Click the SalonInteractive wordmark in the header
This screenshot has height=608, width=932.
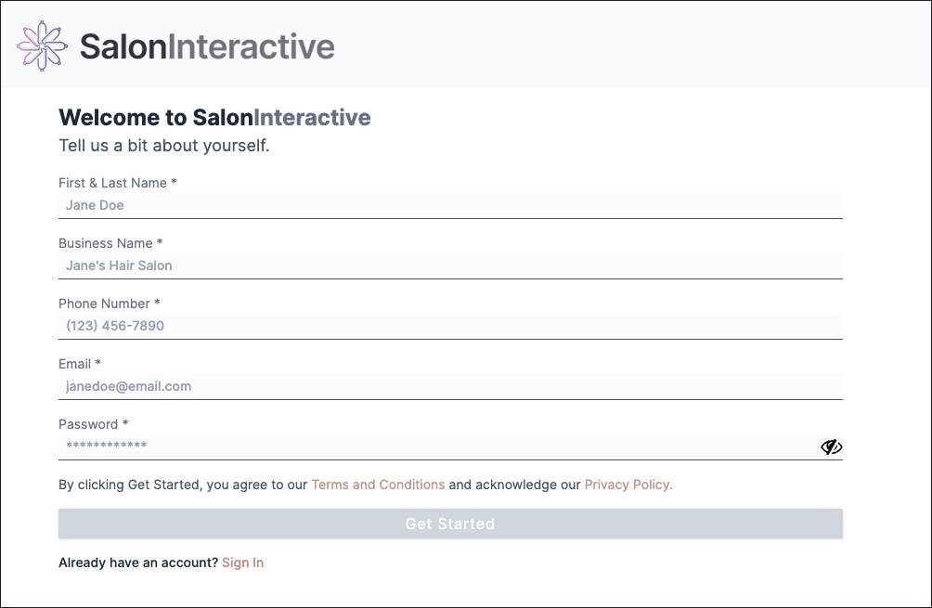207,46
